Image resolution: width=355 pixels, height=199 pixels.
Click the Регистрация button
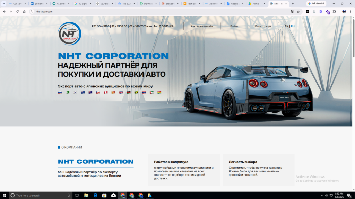pyautogui.click(x=263, y=26)
